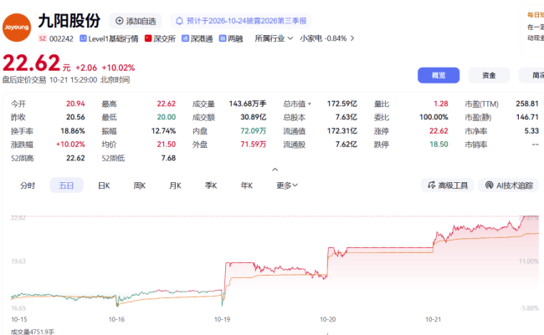Open the 资金 tab

tap(489, 75)
